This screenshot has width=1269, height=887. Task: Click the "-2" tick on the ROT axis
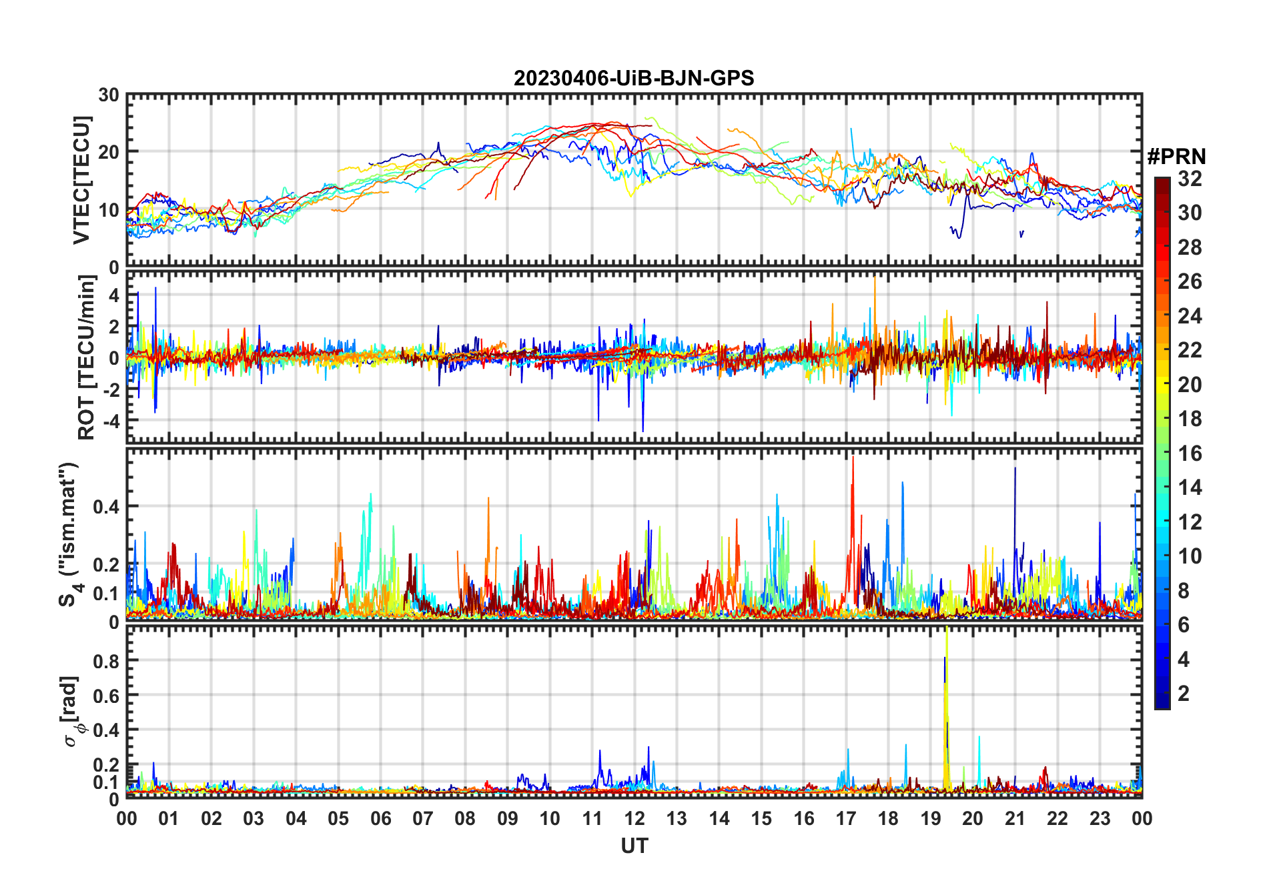pos(111,389)
